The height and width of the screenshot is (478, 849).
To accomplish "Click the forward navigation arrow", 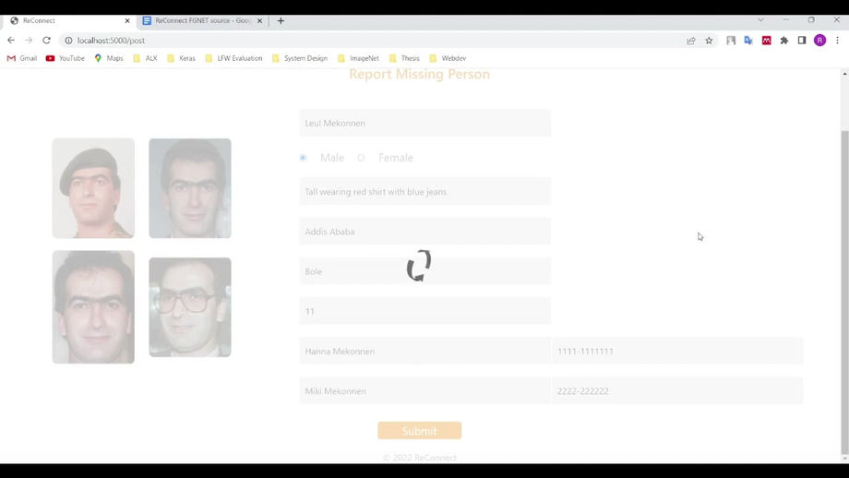I will (x=29, y=41).
